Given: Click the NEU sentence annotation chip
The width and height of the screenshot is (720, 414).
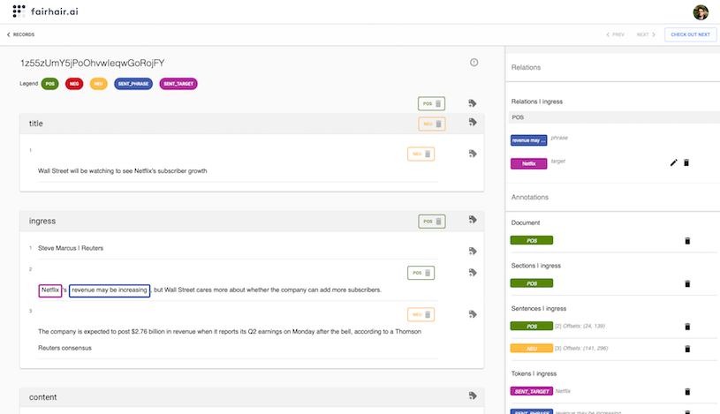Looking at the screenshot, I should [x=532, y=349].
